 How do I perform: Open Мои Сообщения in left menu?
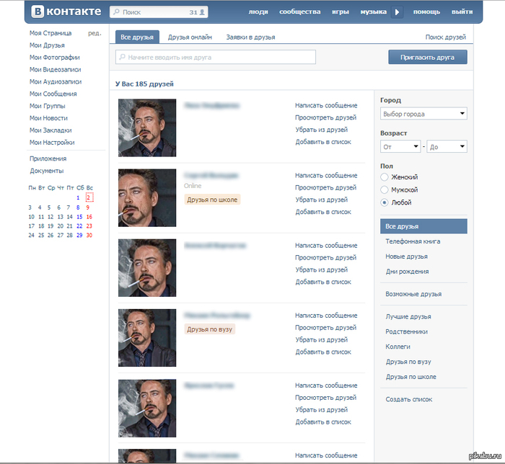(x=53, y=94)
